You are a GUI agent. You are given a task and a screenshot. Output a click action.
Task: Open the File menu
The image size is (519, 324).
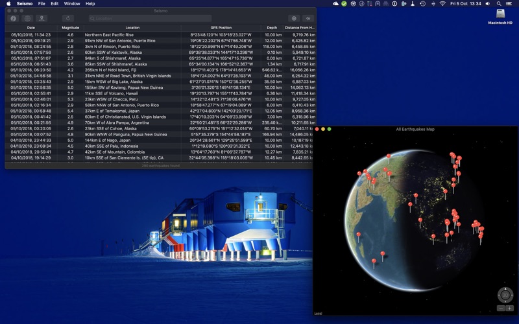coord(42,4)
